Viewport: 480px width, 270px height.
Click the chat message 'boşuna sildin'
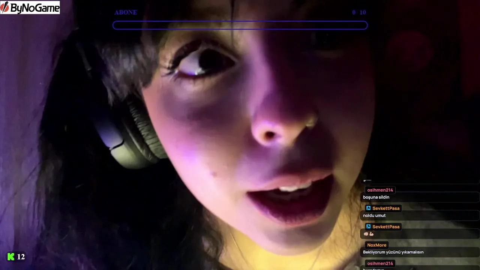pyautogui.click(x=376, y=197)
